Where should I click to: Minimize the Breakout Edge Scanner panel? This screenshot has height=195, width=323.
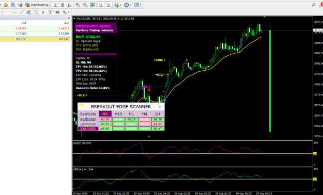160,107
